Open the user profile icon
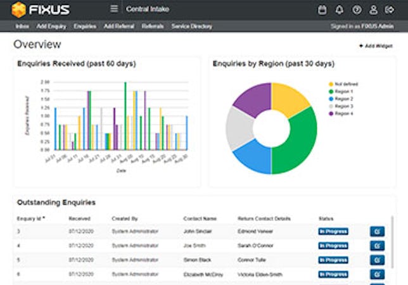The width and height of the screenshot is (408, 285). [374, 9]
